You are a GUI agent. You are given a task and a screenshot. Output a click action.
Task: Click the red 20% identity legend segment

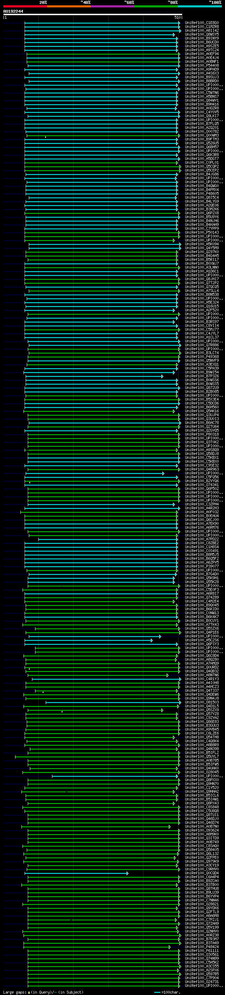(25, 6)
